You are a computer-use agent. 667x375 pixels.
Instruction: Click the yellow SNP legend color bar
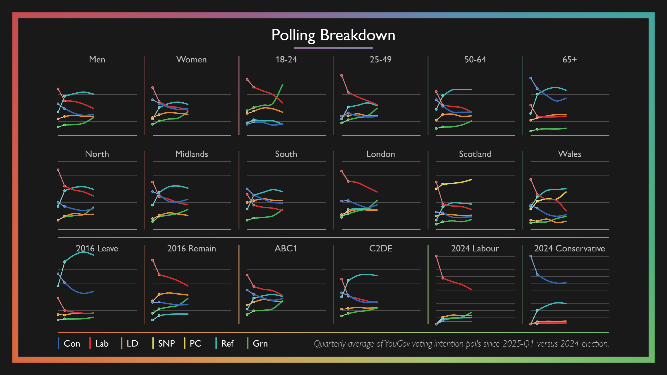point(153,343)
